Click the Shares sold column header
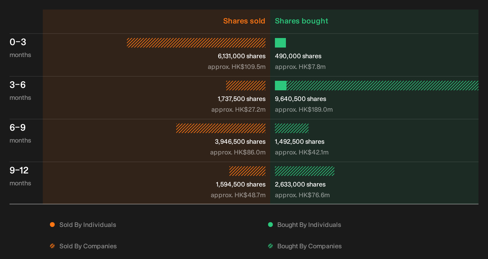Viewport: 488px width, 259px height. pos(244,21)
